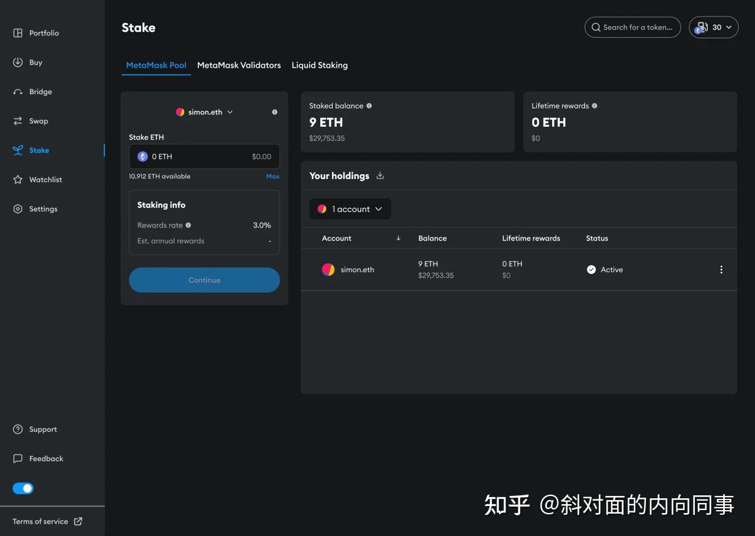The image size is (755, 536).
Task: Click simon.eth name in holdings table
Action: point(357,270)
